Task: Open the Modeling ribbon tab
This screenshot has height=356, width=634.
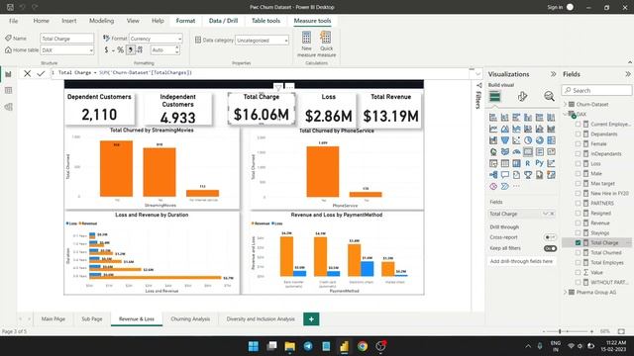Action: click(x=101, y=21)
